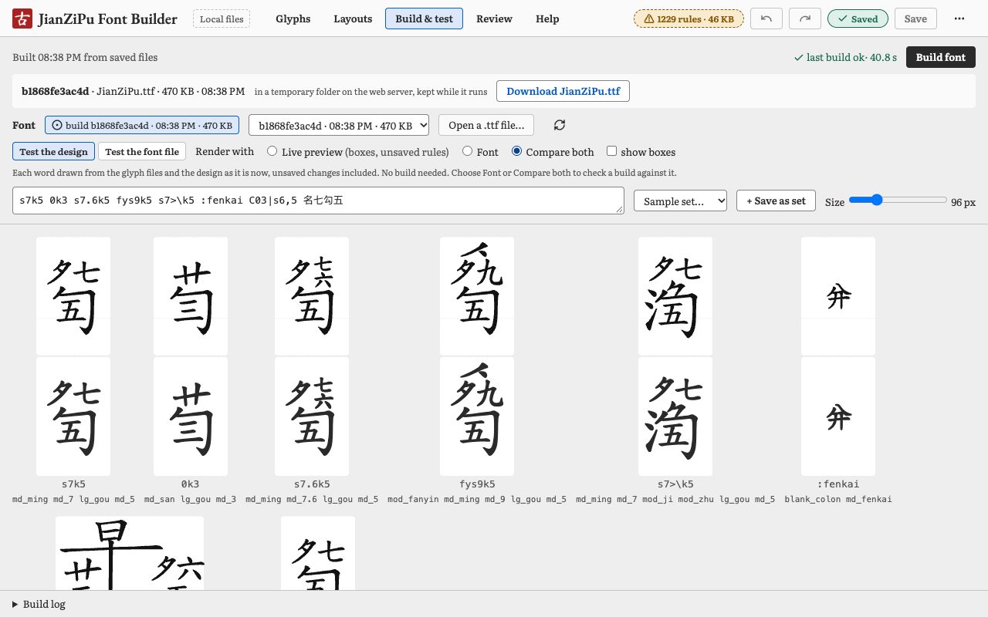
Task: Click the label text :fenkai
Action: [x=838, y=484]
